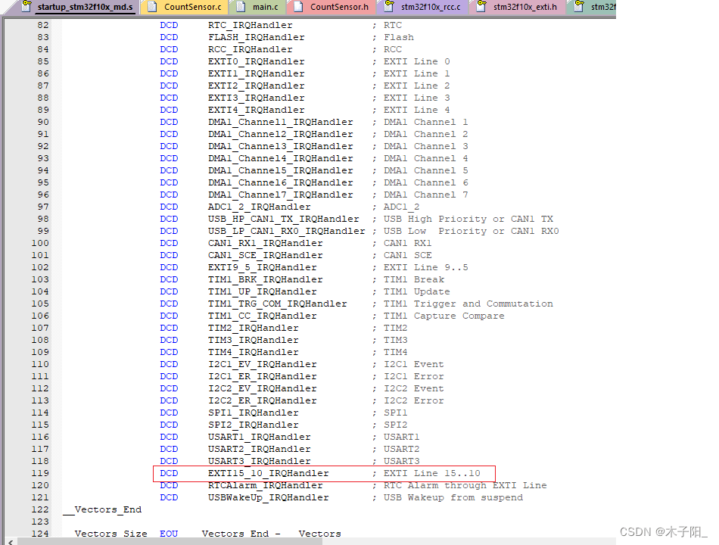Click the file icon on main.c tab
This screenshot has width=719, height=545.
pyautogui.click(x=241, y=6)
